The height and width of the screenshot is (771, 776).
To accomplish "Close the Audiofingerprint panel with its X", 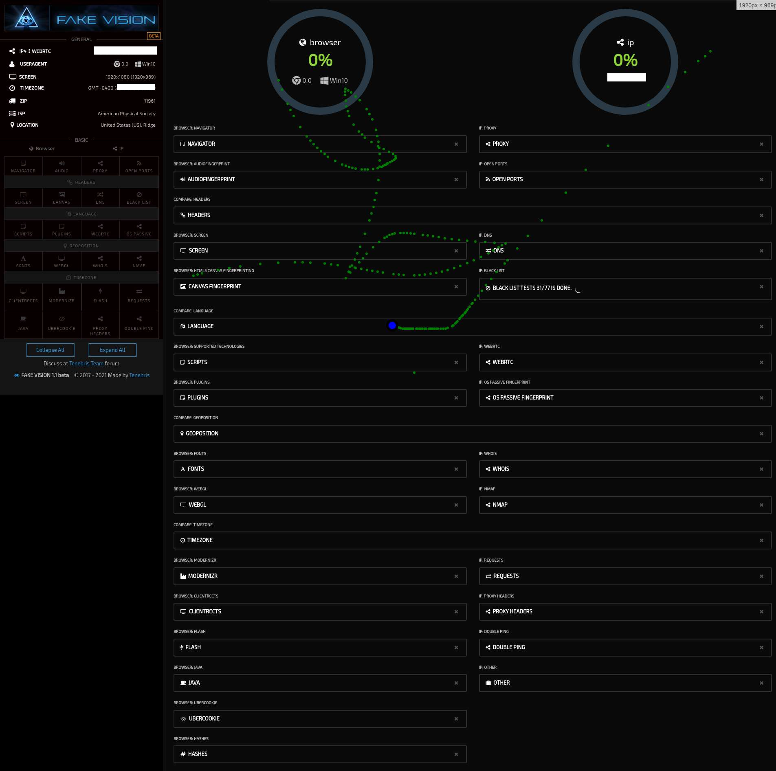I will (456, 180).
